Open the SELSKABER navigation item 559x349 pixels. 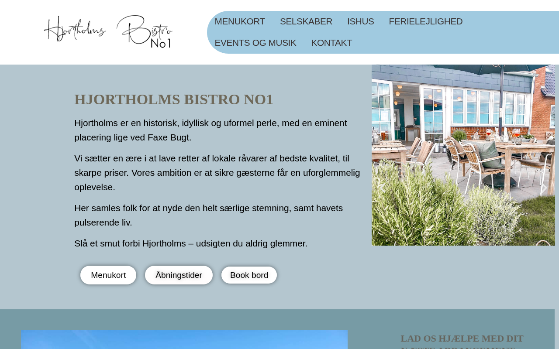click(306, 21)
